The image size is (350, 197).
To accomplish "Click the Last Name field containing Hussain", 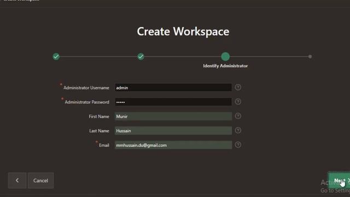I will [x=173, y=131].
